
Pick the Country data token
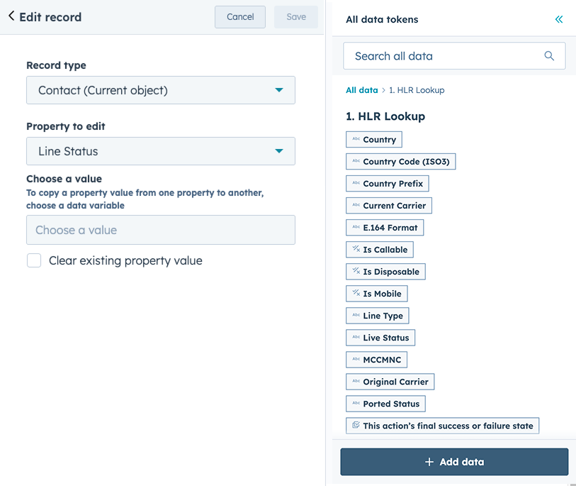pyautogui.click(x=373, y=140)
